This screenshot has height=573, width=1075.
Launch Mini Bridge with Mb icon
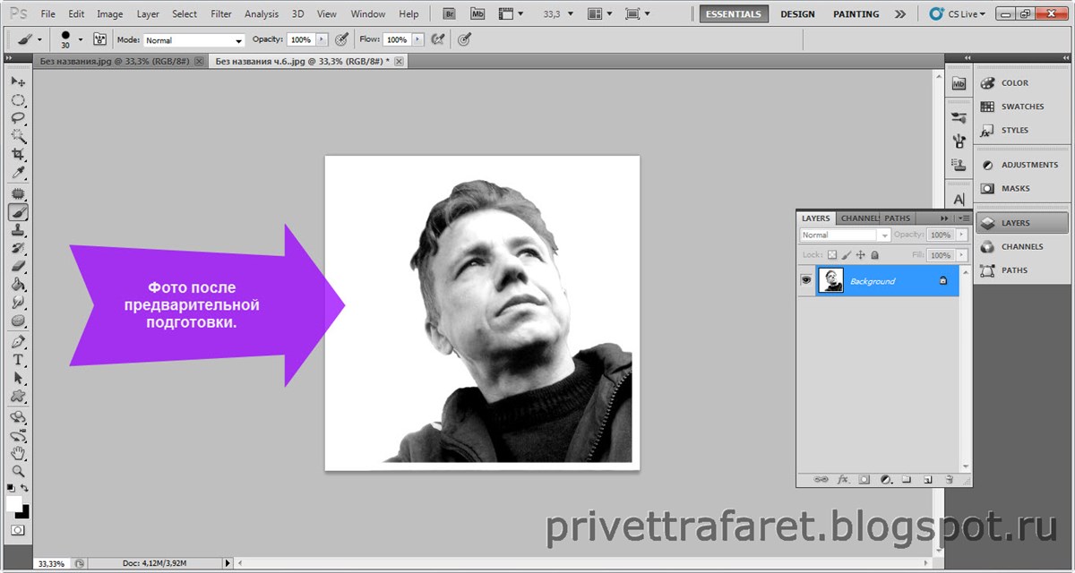point(478,14)
